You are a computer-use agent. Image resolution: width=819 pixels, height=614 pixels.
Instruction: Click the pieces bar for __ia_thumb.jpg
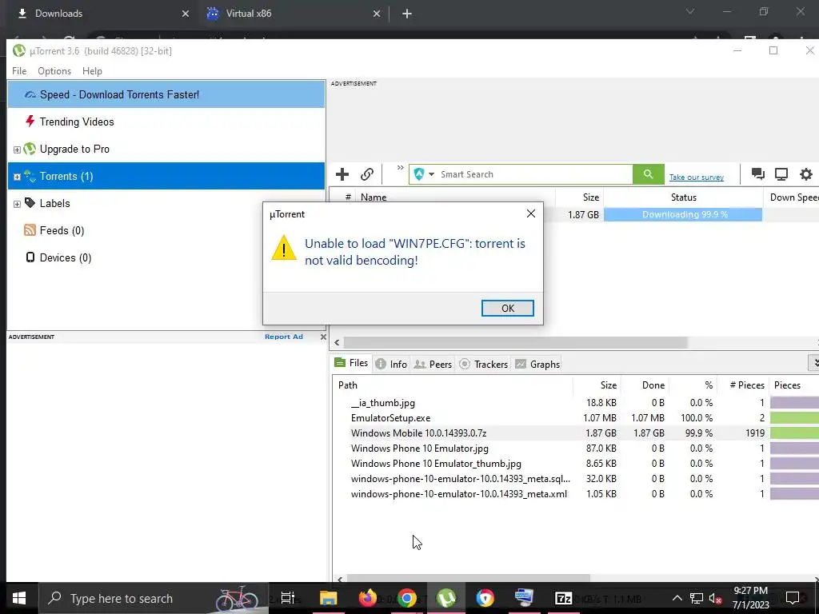click(x=794, y=403)
